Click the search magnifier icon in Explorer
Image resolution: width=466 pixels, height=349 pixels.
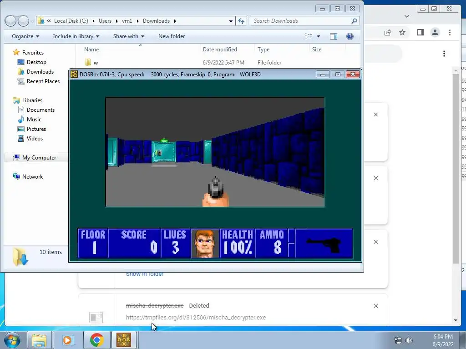pyautogui.click(x=354, y=21)
